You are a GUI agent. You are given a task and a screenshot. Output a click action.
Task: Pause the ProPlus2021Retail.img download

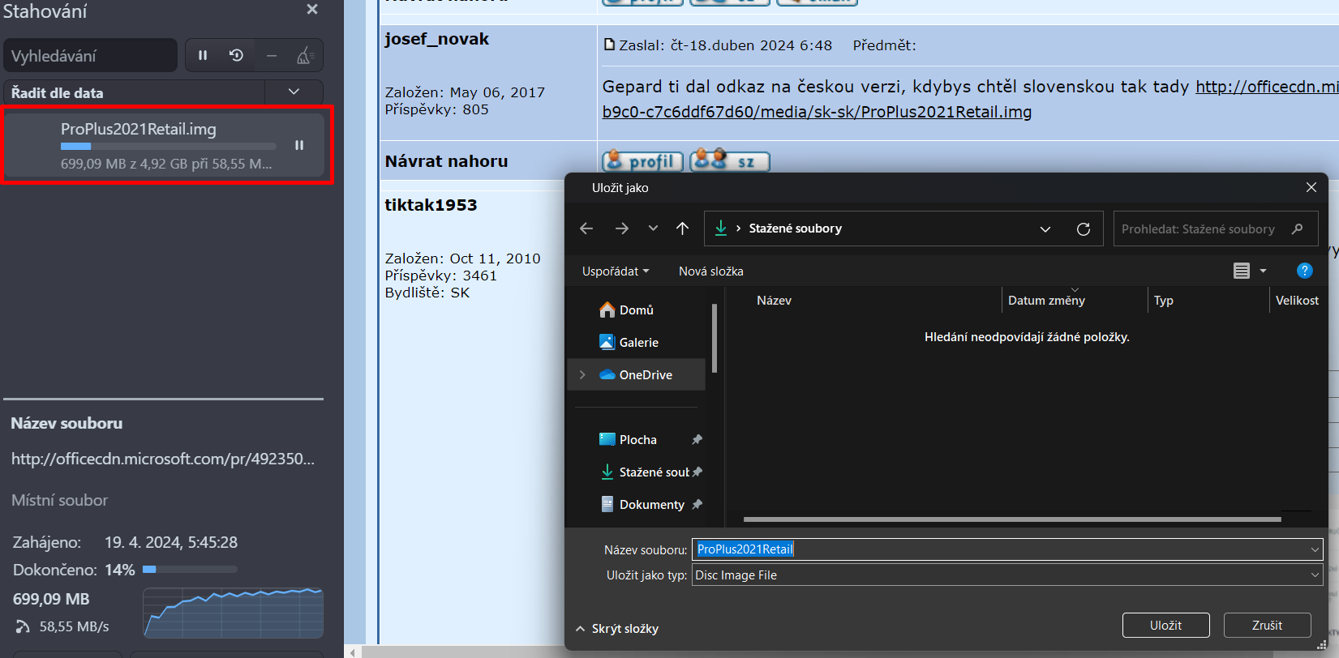(x=299, y=145)
